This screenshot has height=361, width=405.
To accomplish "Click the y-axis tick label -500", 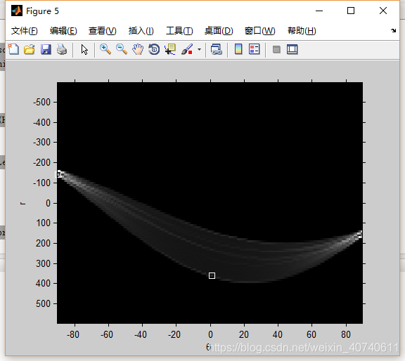I will coord(41,102).
